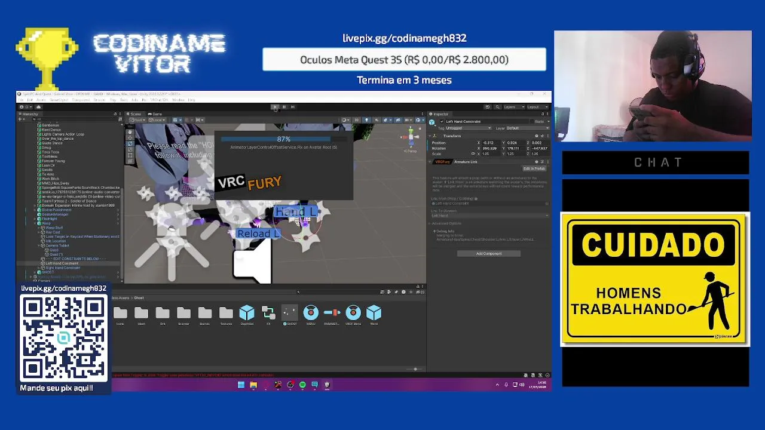Open the Local dropdown in Scene toolbar
This screenshot has width=765, height=430.
pyautogui.click(x=157, y=120)
